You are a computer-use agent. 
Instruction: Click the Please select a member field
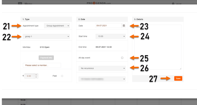(42, 65)
